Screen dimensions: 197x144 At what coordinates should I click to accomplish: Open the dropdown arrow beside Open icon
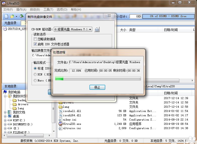(16, 17)
